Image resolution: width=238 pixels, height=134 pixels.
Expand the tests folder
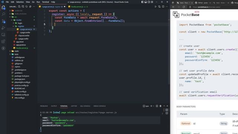pos(10,54)
